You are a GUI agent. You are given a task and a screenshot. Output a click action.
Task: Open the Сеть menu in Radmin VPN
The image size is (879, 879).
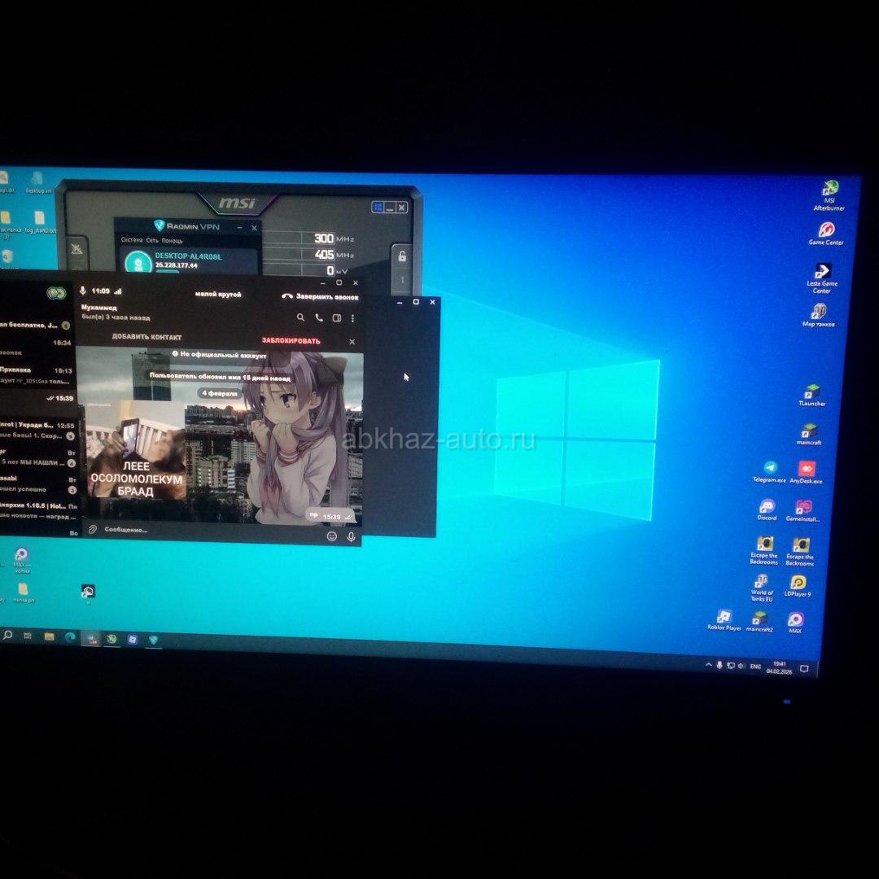152,240
